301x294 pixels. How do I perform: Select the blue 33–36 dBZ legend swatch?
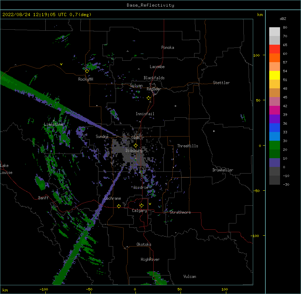click(274, 127)
